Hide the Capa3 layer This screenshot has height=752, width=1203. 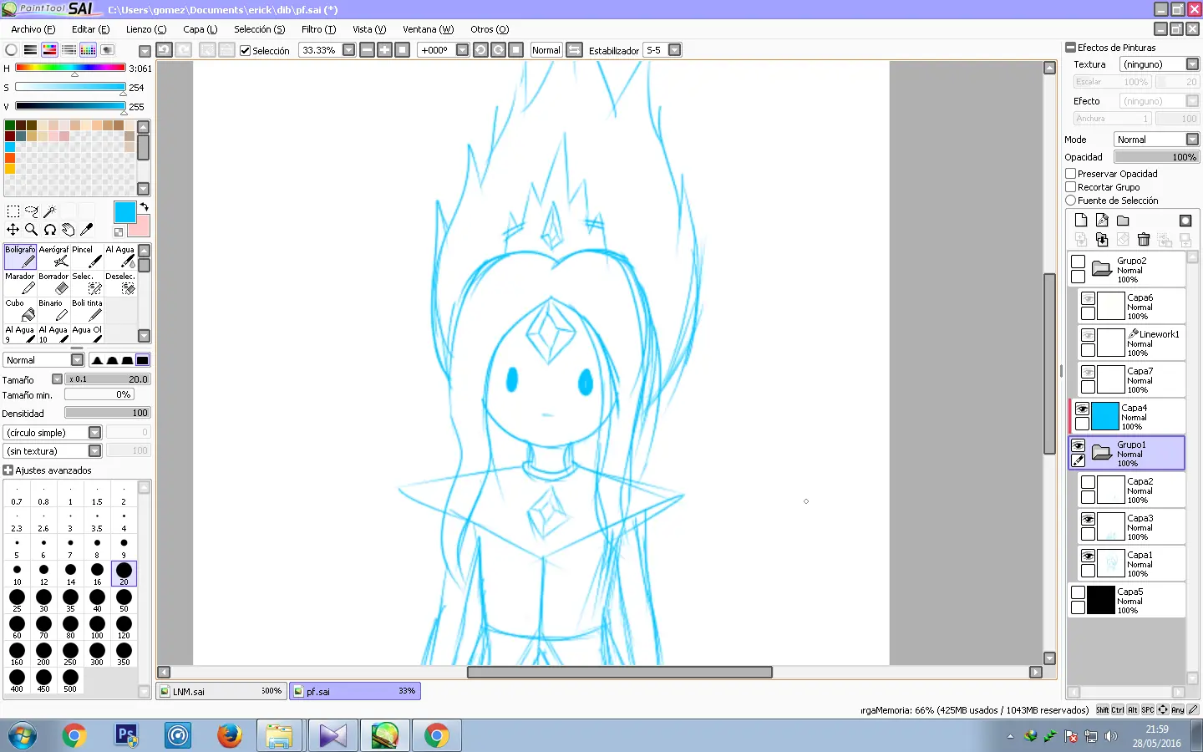(x=1089, y=519)
